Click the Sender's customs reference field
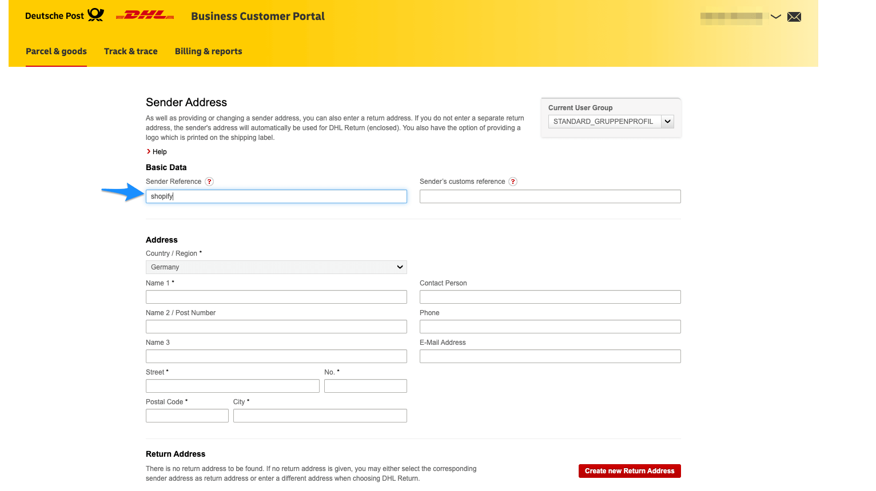This screenshot has height=491, width=876. [x=550, y=196]
